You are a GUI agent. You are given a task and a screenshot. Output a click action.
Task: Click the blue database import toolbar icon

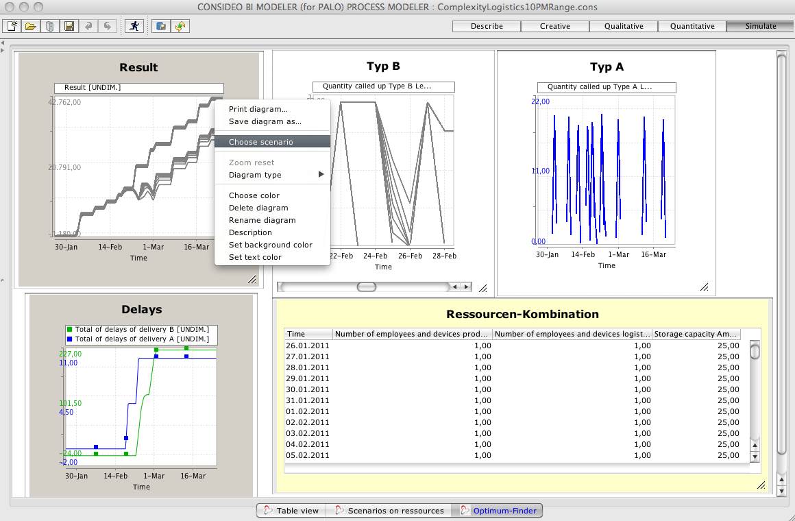[x=161, y=26]
